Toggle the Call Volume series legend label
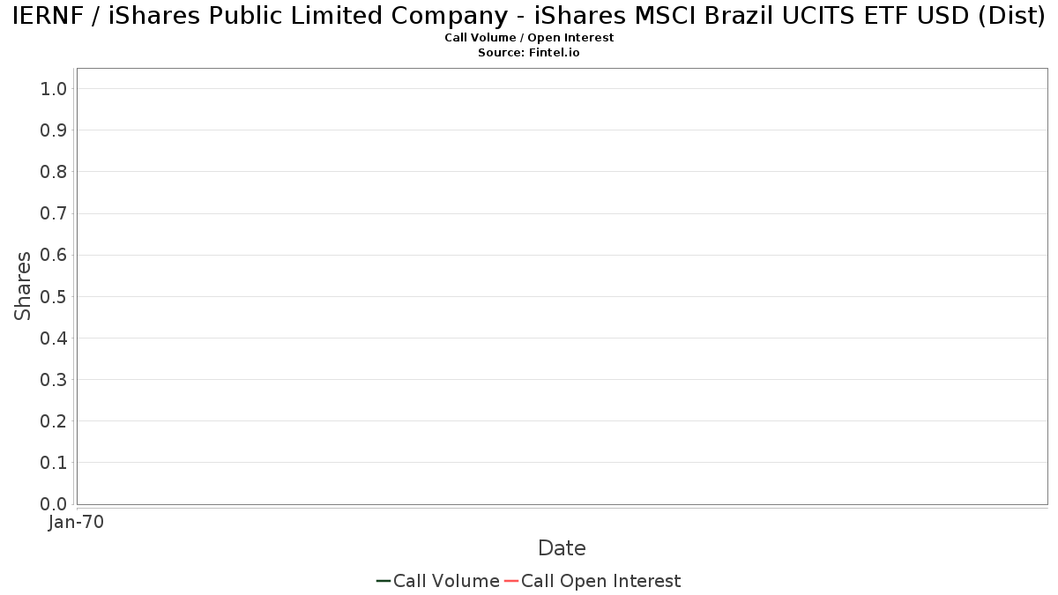This screenshot has height=595, width=1058. [x=446, y=581]
